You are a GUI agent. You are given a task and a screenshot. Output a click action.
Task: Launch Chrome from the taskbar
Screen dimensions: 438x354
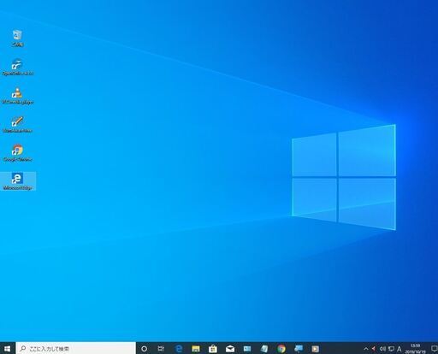coord(281,349)
